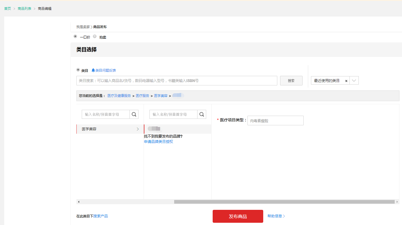
Task: Click 类目问题反馈 link
Action: (106, 71)
